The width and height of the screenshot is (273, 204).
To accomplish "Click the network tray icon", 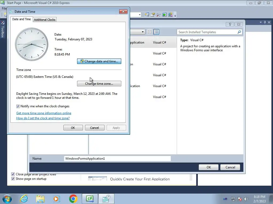I will pyautogui.click(x=233, y=199).
